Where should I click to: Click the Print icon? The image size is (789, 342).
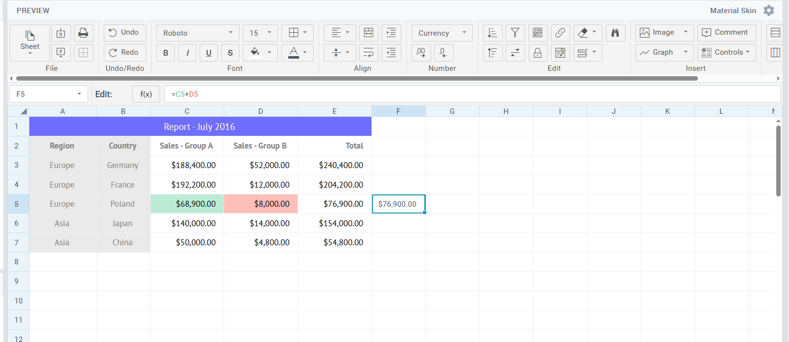pyautogui.click(x=83, y=33)
